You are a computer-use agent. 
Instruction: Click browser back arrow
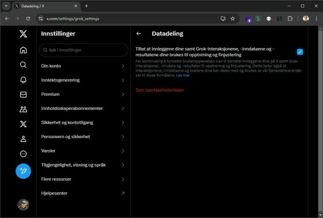click(x=7, y=19)
